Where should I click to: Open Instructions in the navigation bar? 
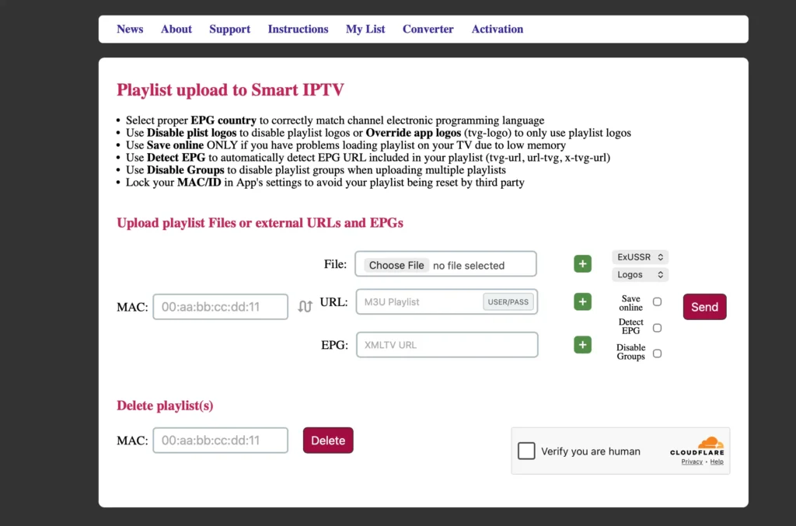click(298, 29)
